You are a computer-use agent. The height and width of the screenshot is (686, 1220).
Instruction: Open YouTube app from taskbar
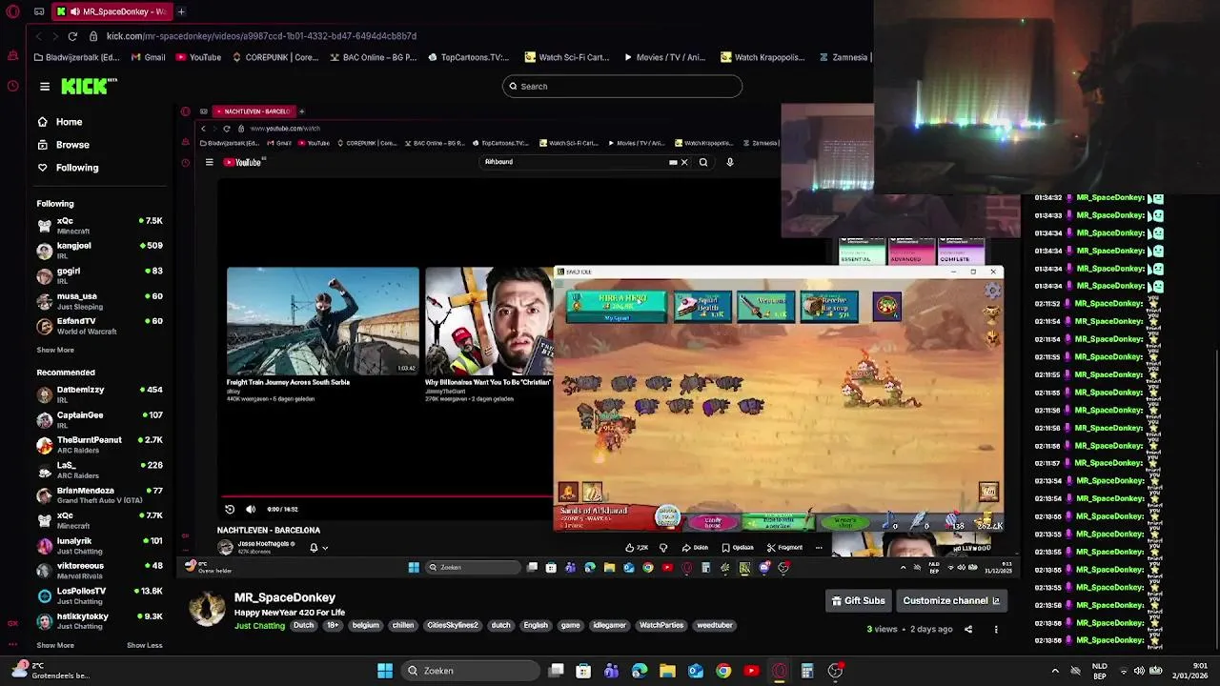(x=751, y=671)
